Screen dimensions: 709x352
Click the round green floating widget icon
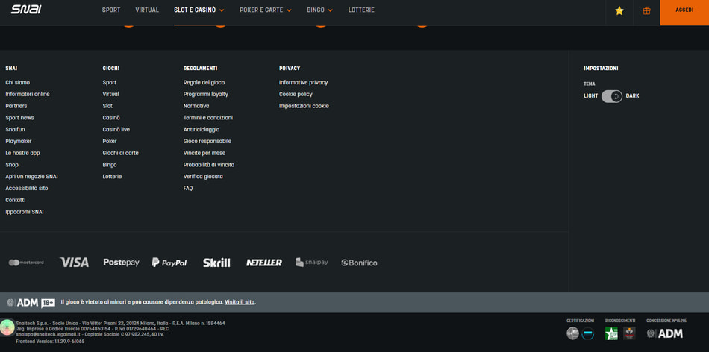pyautogui.click(x=7, y=327)
